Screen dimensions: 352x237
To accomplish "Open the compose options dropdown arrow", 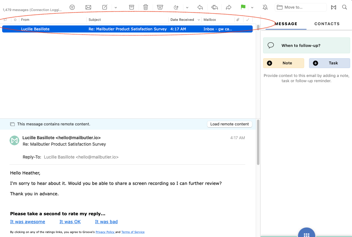I will coord(116,7).
